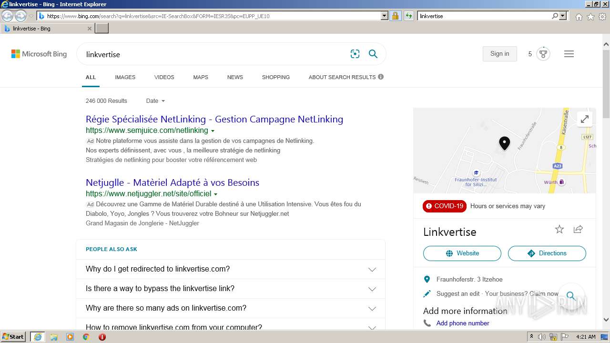Share the Linkvertise listing
The height and width of the screenshot is (343, 610).
(578, 229)
